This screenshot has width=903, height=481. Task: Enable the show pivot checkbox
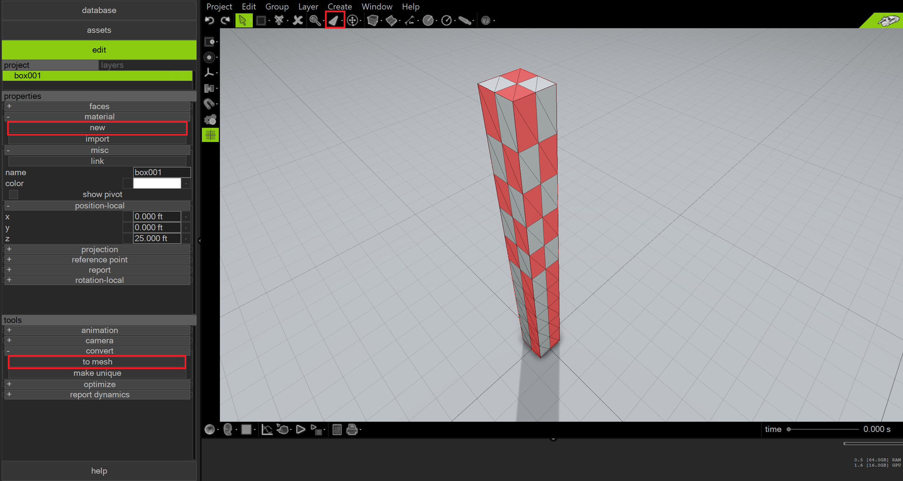point(14,194)
